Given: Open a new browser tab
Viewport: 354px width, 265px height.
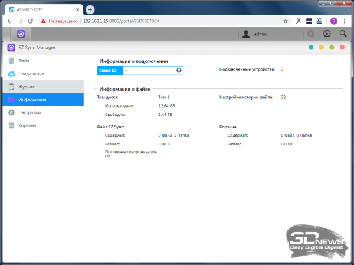Looking at the screenshot, I should [x=90, y=9].
